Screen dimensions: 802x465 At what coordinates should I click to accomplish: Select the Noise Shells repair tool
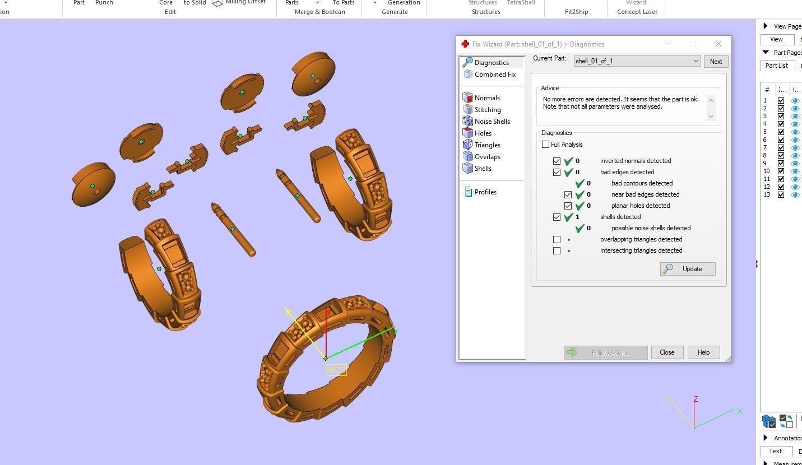pos(486,121)
